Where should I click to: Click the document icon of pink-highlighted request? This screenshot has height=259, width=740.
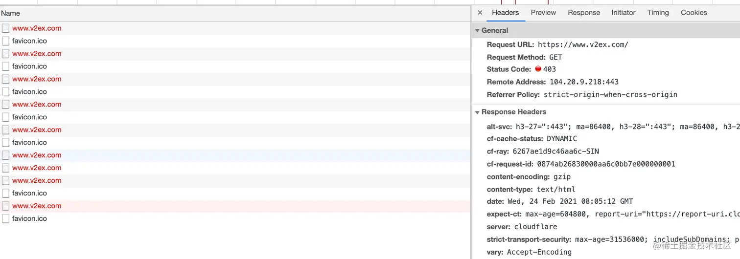6,206
